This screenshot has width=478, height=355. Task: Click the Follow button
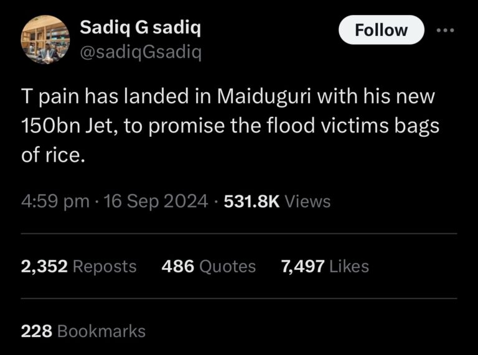pos(381,30)
